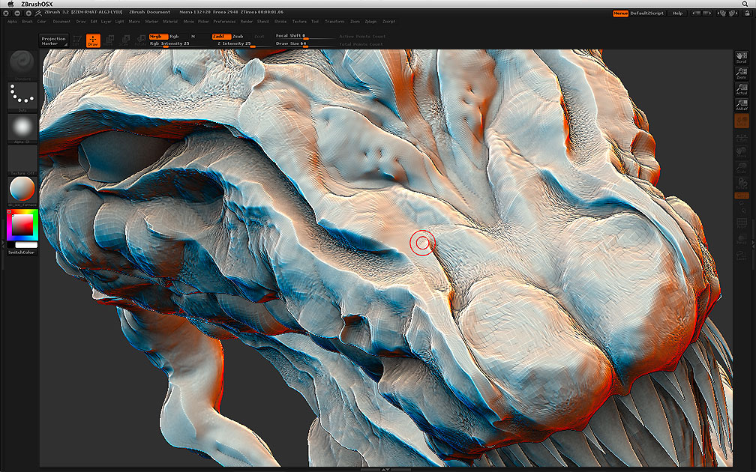This screenshot has height=472, width=756.
Task: Click the lock icon at top right
Action: [x=747, y=13]
